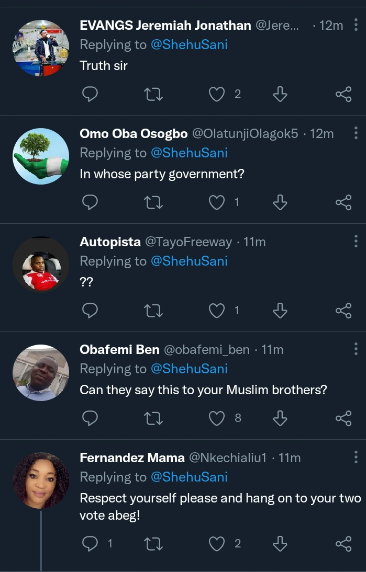Open the Autopista profile name
Image resolution: width=366 pixels, height=572 pixels.
click(x=110, y=242)
